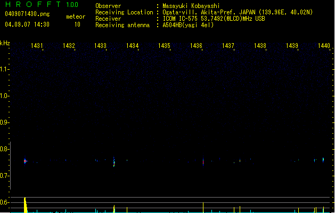Click the 0.8 kHz frequency tick label
The height and width of the screenshot is (213, 335).
pyautogui.click(x=4, y=149)
